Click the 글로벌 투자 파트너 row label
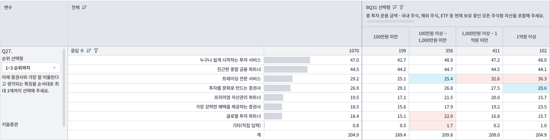 coord(243,116)
